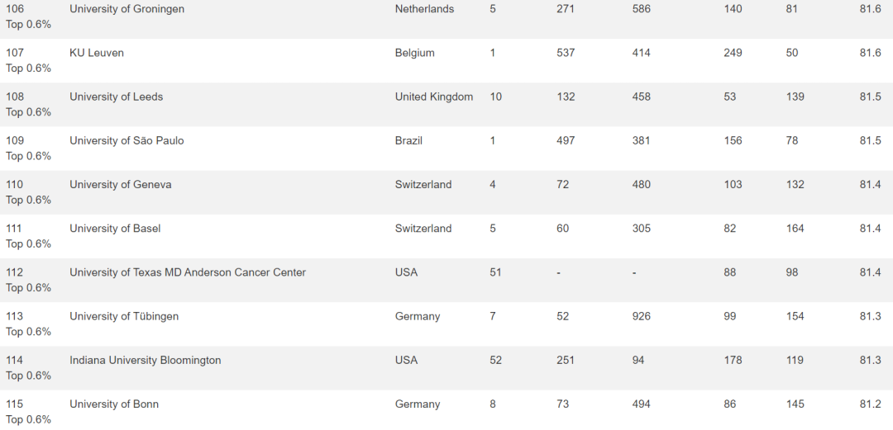This screenshot has height=430, width=893.
Task: Select value 251 in Indiana University row
Action: point(566,360)
